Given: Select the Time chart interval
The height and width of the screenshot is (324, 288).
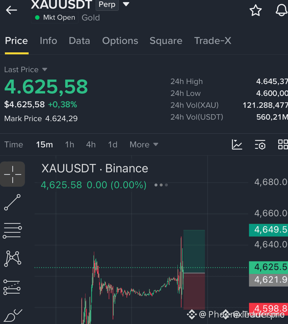Looking at the screenshot, I should (x=14, y=144).
